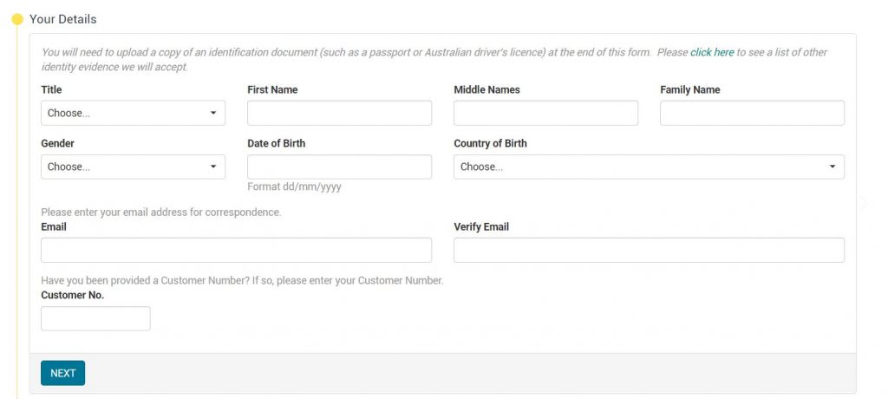
Task: Click the Country of Birth label text
Action: [x=491, y=143]
